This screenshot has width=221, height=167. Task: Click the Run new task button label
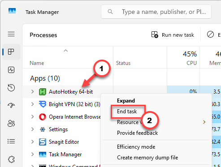[x=178, y=35]
